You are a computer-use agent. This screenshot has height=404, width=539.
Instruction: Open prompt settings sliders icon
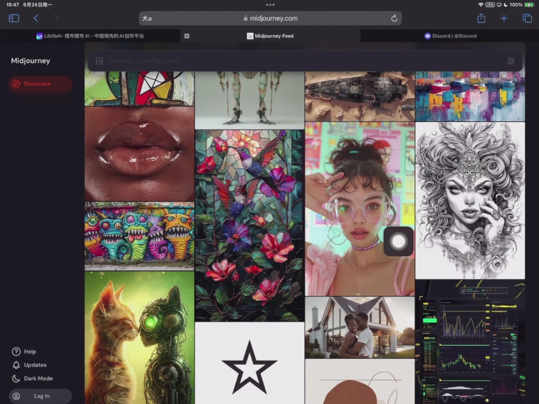tap(511, 61)
